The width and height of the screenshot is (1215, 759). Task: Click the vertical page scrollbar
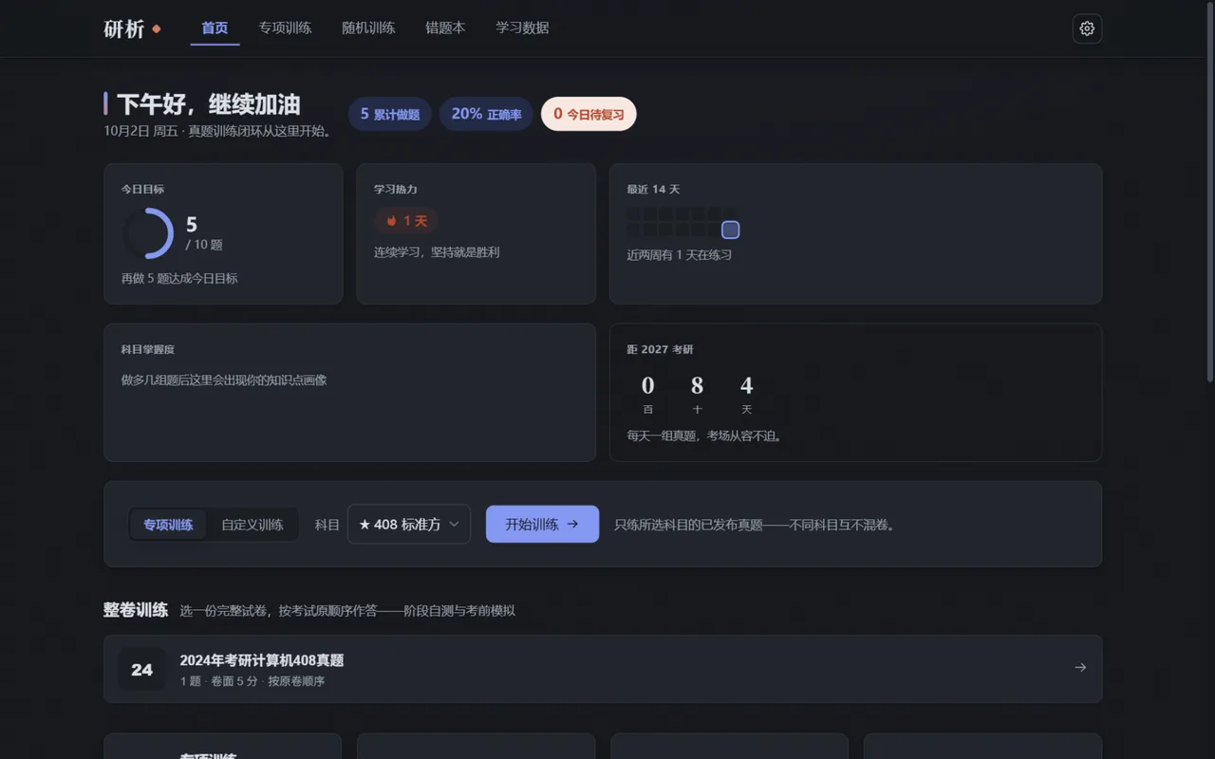(x=1209, y=194)
